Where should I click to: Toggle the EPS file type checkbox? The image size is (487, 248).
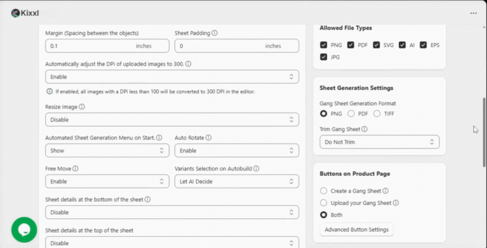(423, 45)
